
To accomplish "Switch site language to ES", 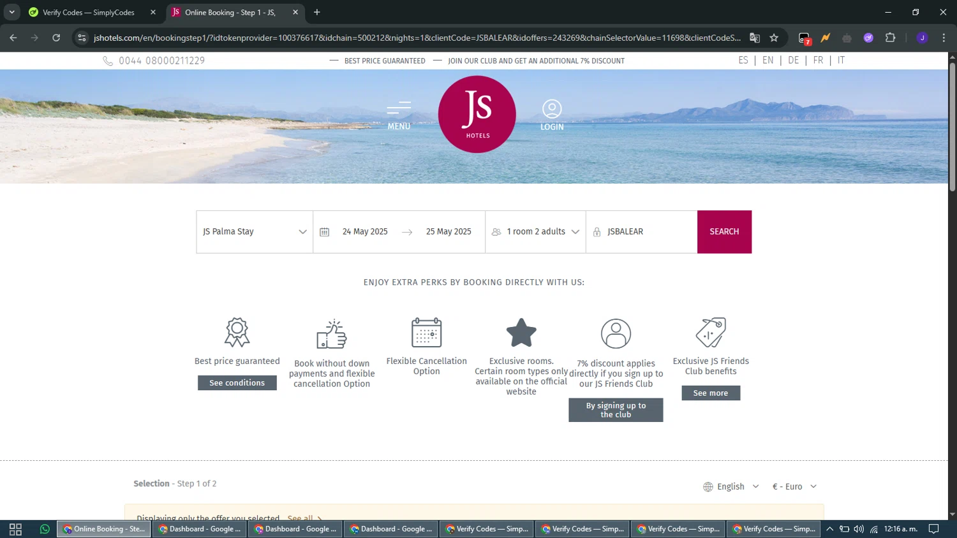I will (x=743, y=60).
